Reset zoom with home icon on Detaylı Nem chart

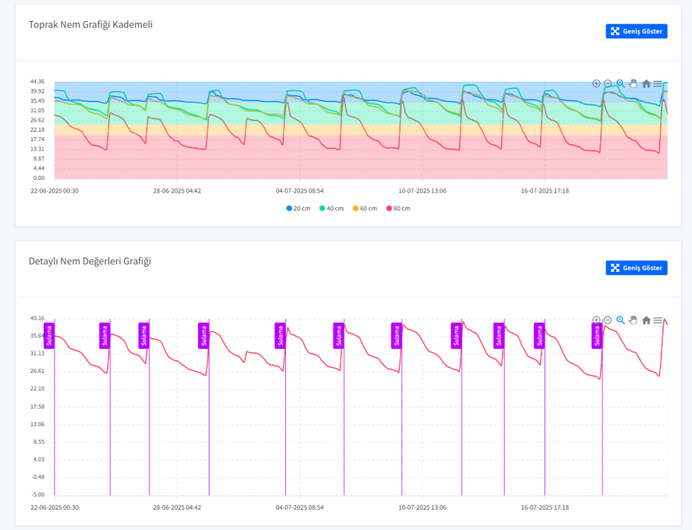tap(646, 320)
